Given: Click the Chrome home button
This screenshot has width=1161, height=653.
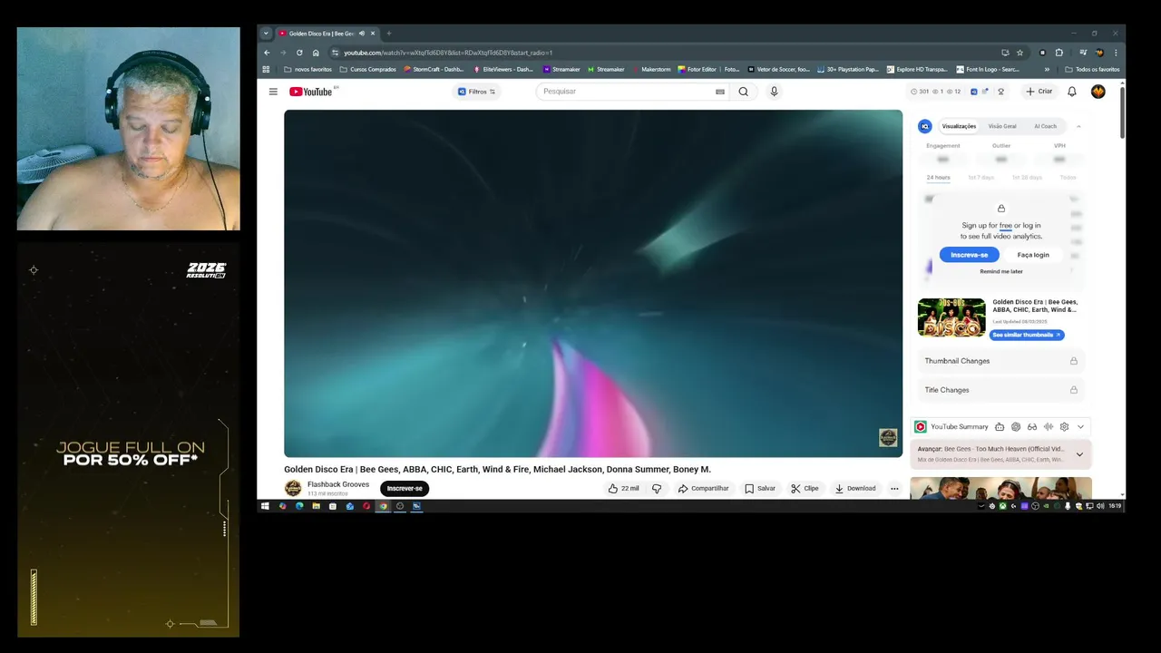Looking at the screenshot, I should (x=316, y=53).
